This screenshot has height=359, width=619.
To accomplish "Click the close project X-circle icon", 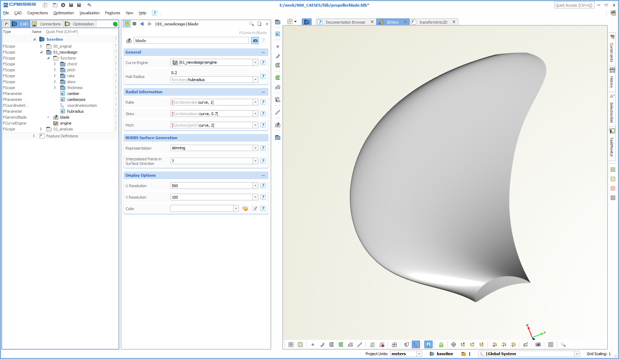I will click(63, 5).
